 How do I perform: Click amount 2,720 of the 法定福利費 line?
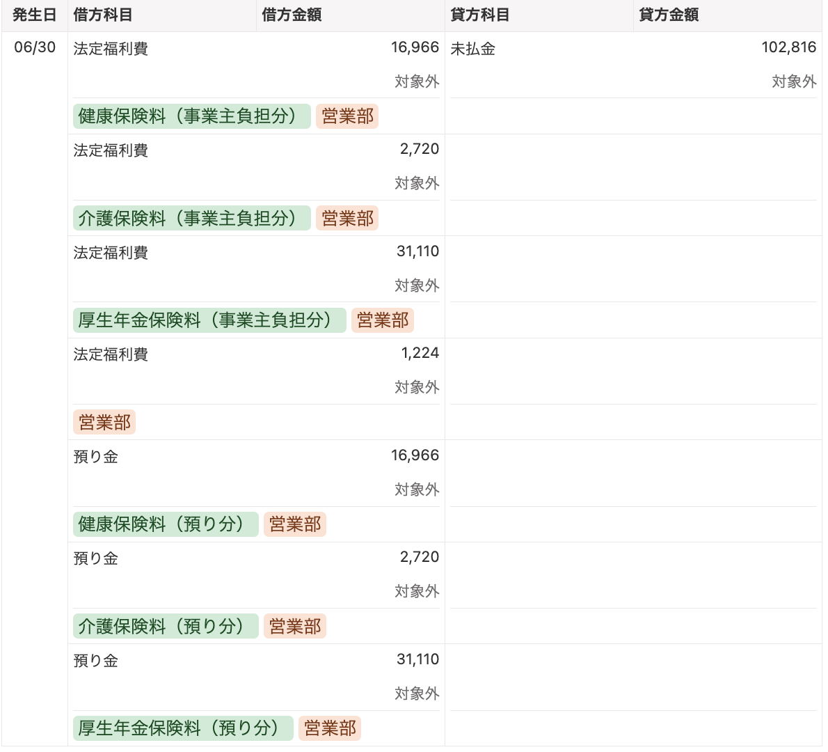(420, 149)
